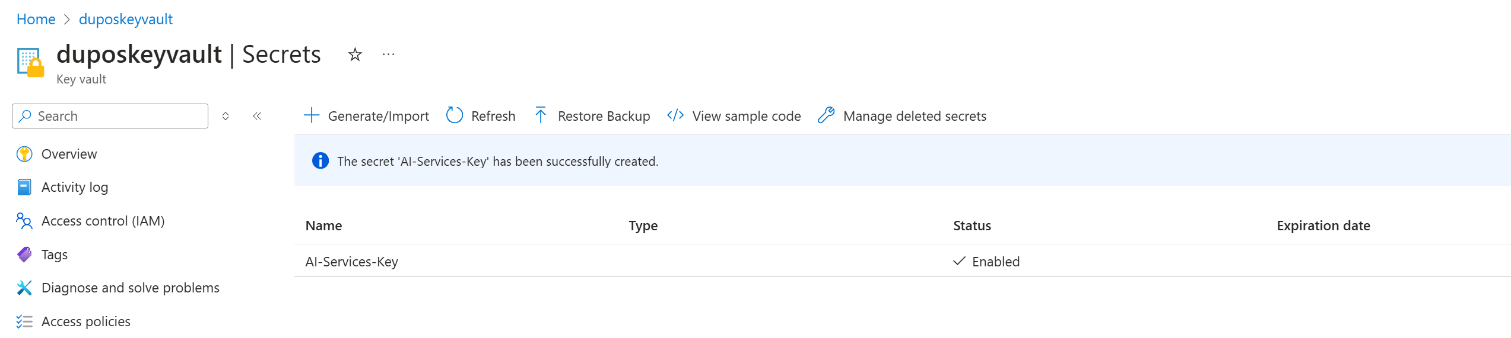The image size is (1511, 338).
Task: Open Diagnose and solve problems
Action: click(131, 288)
